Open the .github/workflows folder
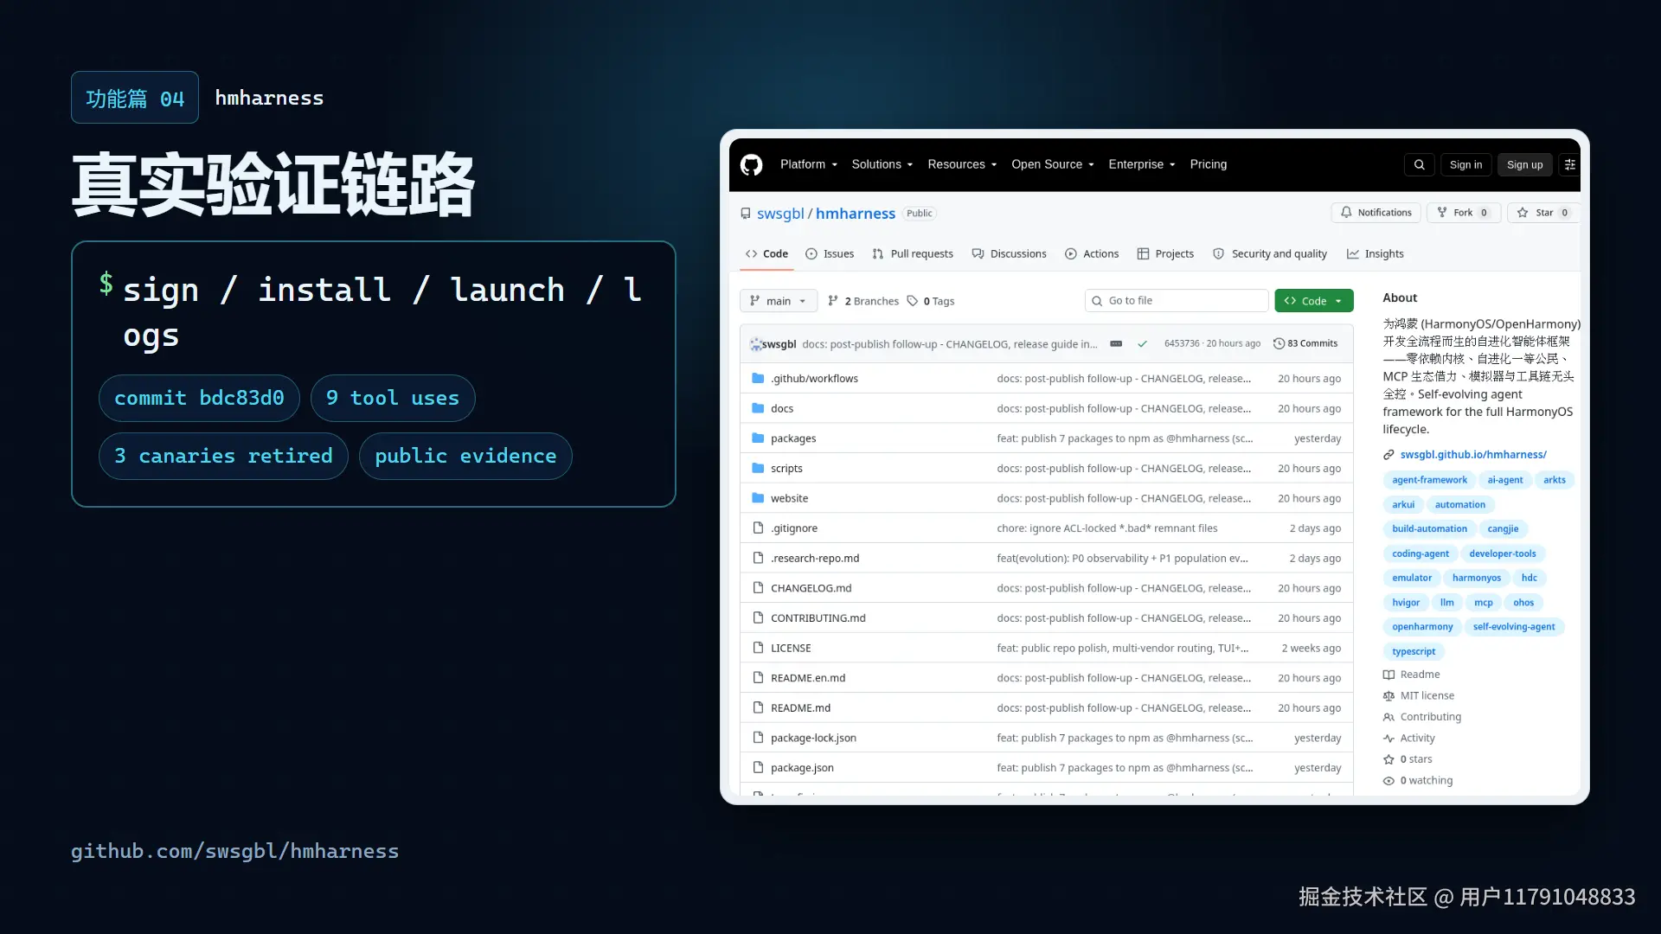The image size is (1661, 934). tap(814, 379)
